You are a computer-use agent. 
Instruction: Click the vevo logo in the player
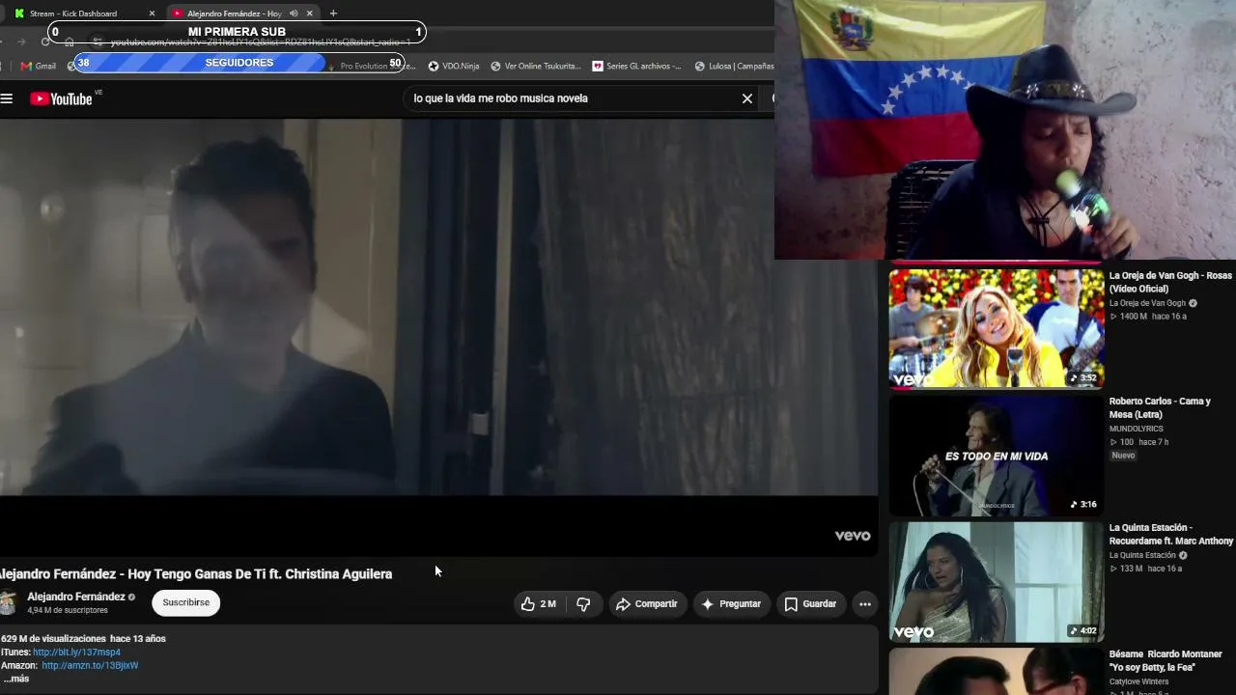pos(853,536)
